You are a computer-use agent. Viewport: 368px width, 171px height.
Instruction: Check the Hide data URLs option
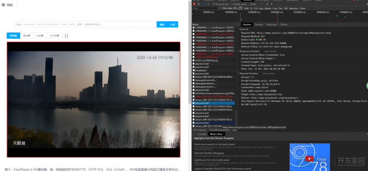pyautogui.click(x=220, y=8)
